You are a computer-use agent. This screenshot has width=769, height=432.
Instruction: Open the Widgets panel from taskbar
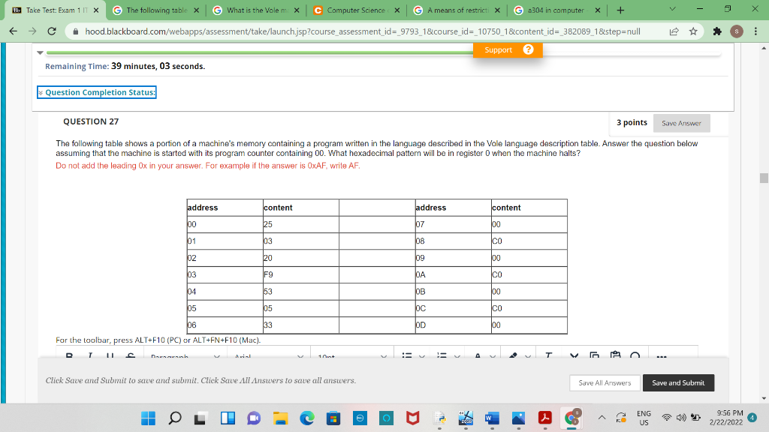coord(228,418)
